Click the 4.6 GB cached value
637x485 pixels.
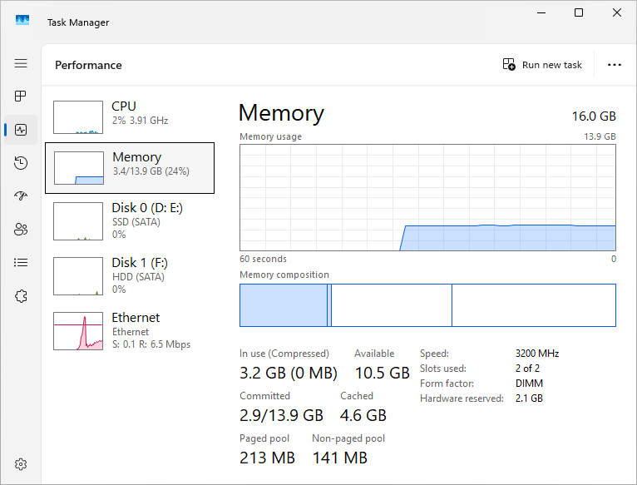pyautogui.click(x=363, y=415)
